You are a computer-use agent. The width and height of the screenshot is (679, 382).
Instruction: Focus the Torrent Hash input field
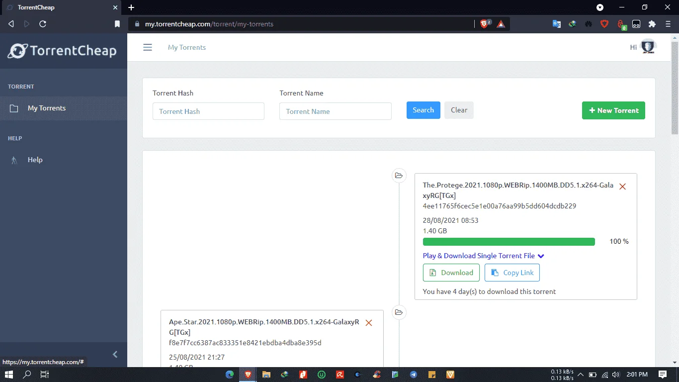coord(208,111)
